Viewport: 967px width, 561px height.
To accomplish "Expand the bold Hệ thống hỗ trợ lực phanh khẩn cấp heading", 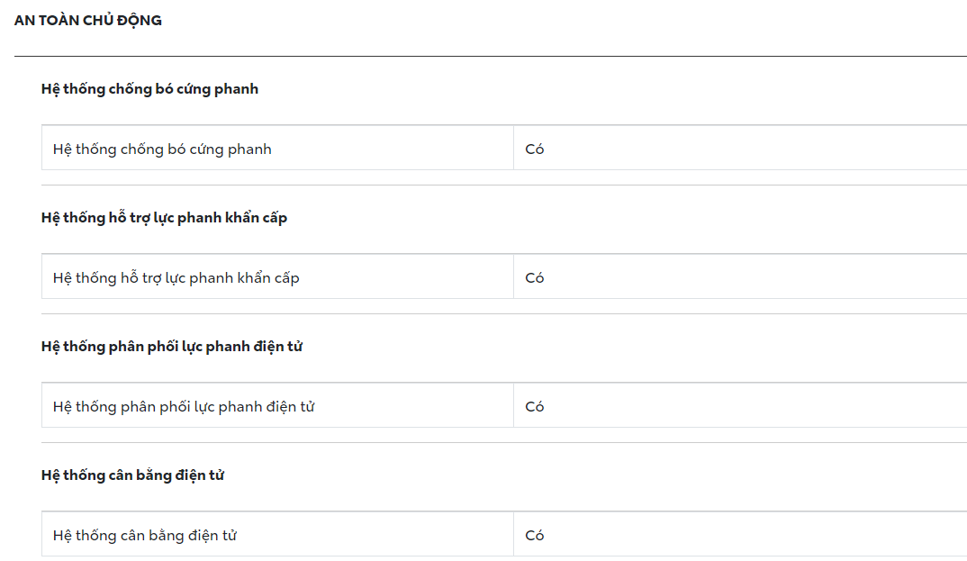I will 164,218.
